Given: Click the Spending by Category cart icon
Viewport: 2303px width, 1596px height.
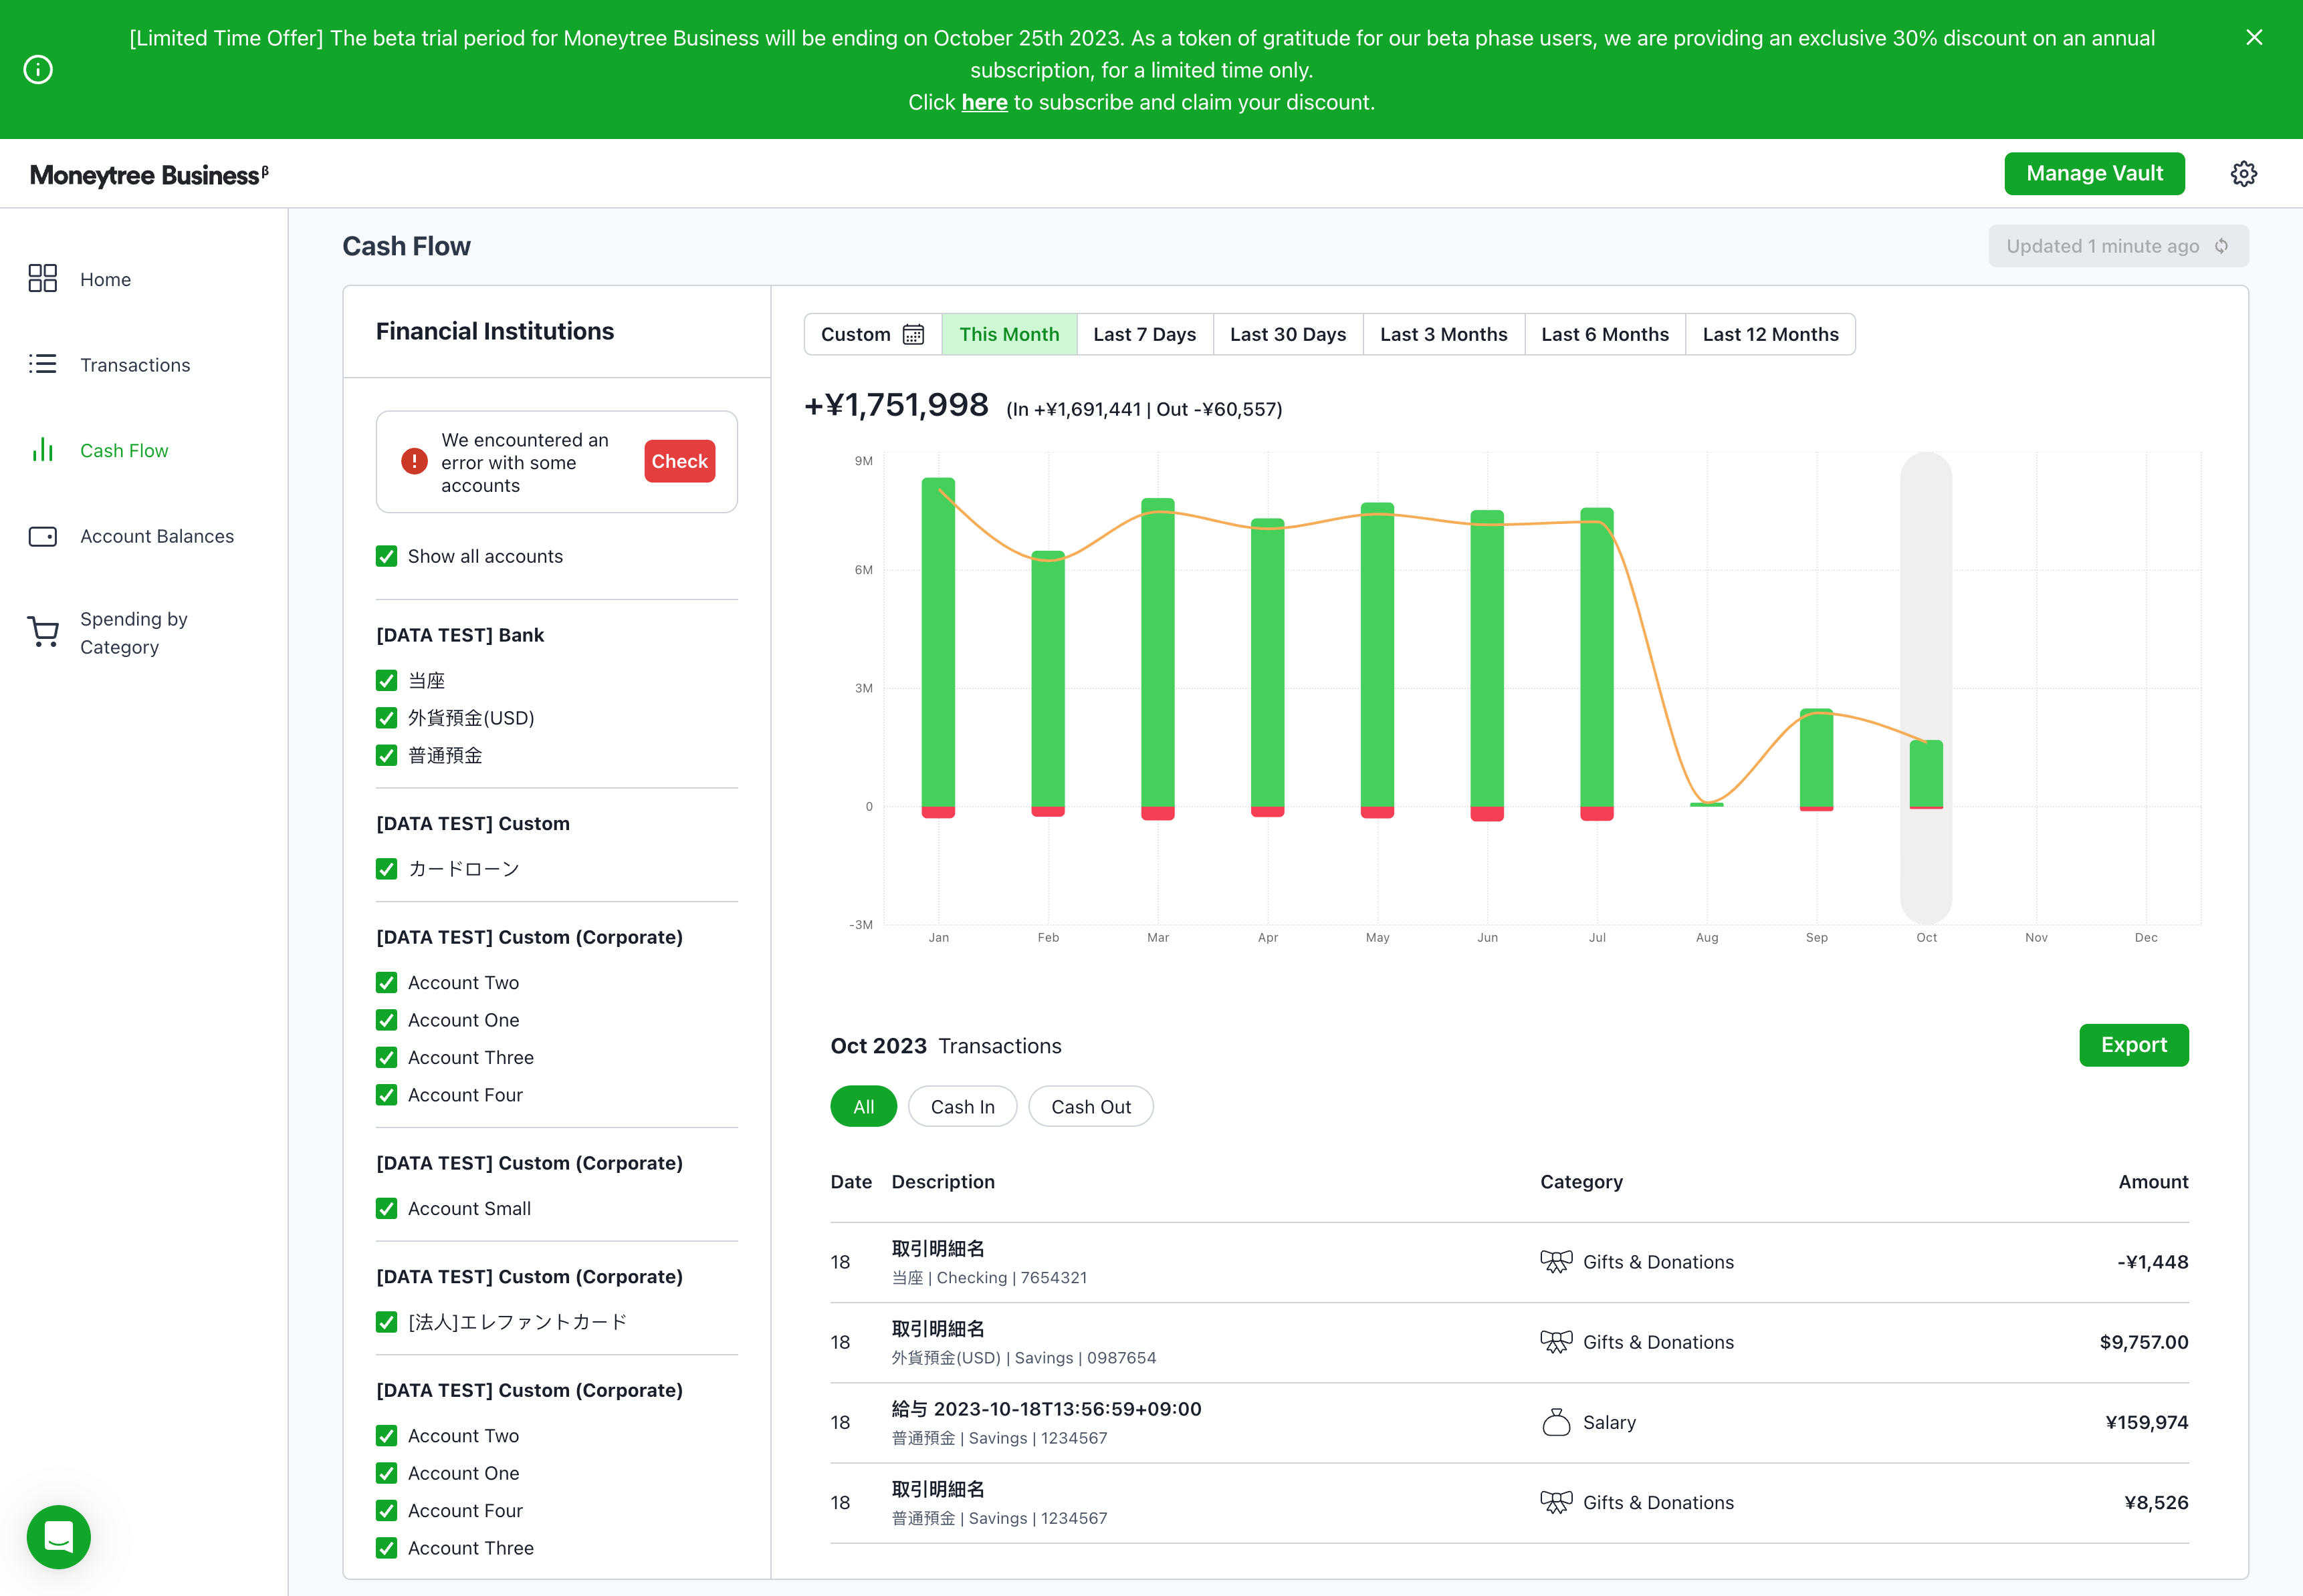Looking at the screenshot, I should [x=43, y=632].
